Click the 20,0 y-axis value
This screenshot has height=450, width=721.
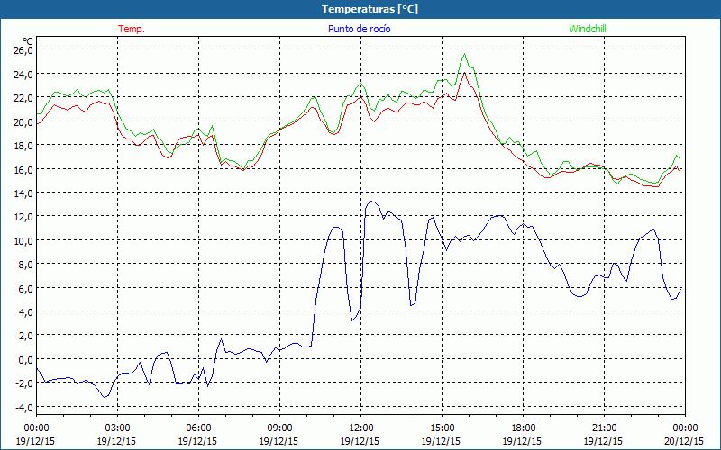click(23, 121)
